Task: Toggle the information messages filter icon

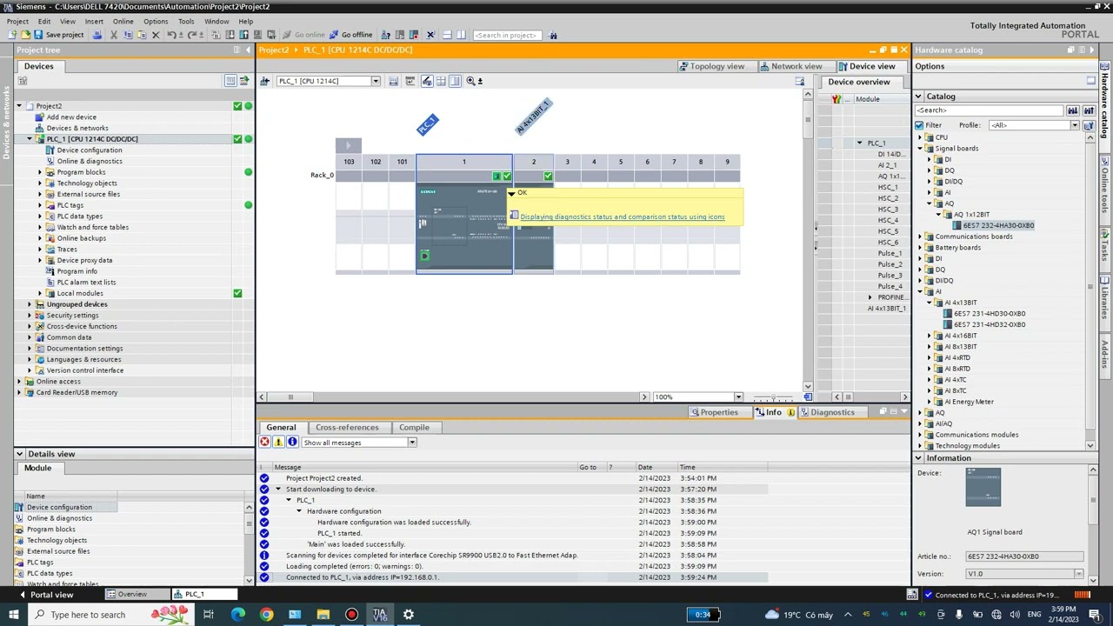Action: [x=292, y=443]
